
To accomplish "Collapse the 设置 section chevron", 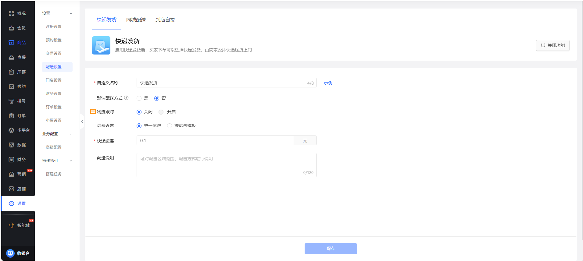I will pyautogui.click(x=71, y=13).
